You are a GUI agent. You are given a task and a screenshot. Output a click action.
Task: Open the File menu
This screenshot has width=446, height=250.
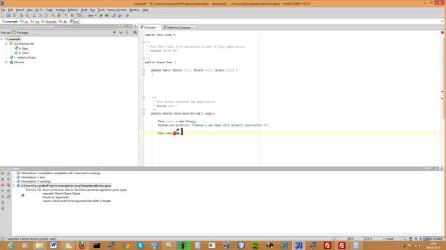3,10
